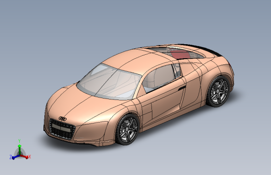271x175 pixels.
Task: Select the red engine cover under rear glass
Action: [x=180, y=55]
